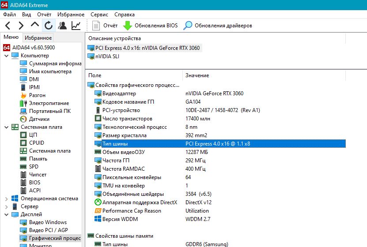Select Суммарная информация in tree
The image size is (367, 247).
(x=51, y=64)
